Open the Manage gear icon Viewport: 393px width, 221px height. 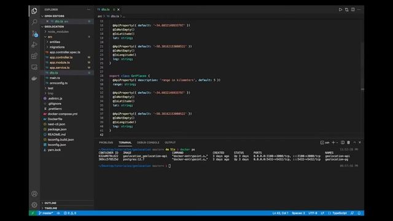(34, 205)
